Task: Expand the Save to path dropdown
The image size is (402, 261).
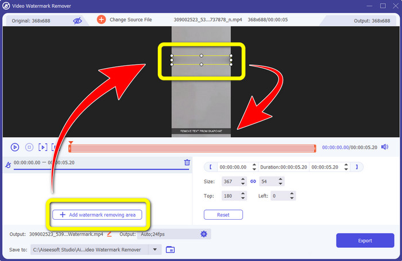Action: [154, 250]
